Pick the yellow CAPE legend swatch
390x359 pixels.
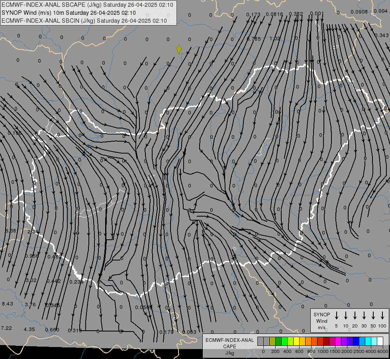click(296, 341)
